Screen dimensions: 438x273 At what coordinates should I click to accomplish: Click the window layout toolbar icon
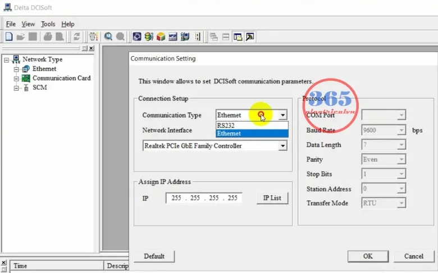pos(238,36)
